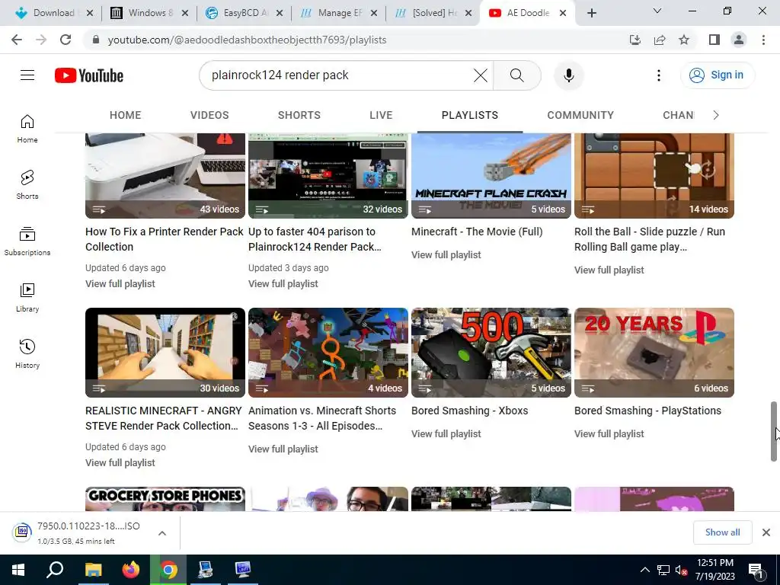Open the Chrome profile avatar

pyautogui.click(x=739, y=40)
